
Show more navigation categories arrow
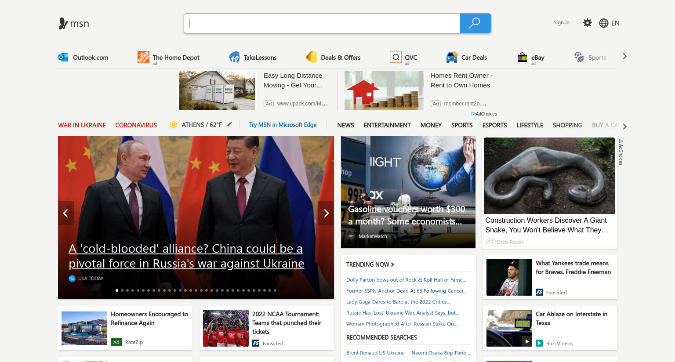tap(624, 127)
